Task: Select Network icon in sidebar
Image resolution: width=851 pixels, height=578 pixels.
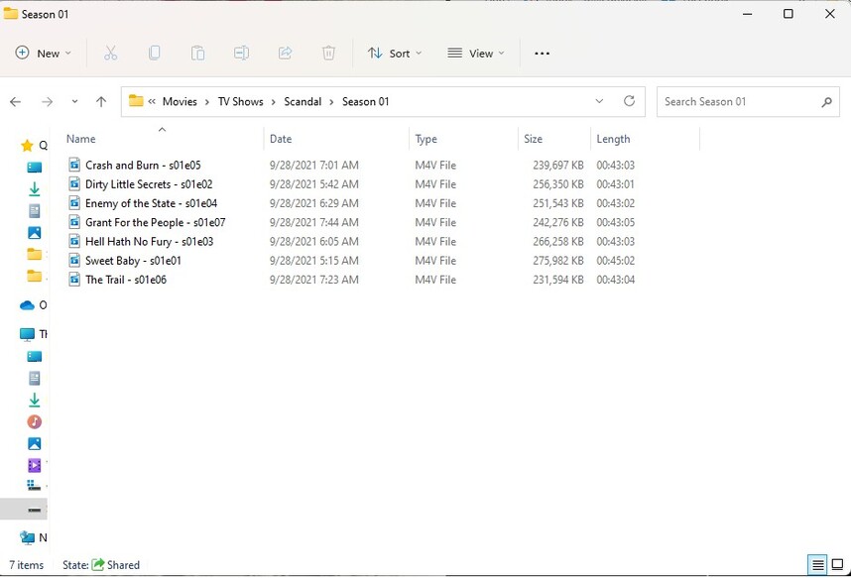Action: 27,537
